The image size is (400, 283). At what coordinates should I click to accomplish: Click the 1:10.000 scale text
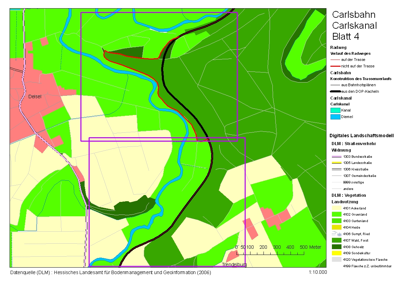pos(318,272)
